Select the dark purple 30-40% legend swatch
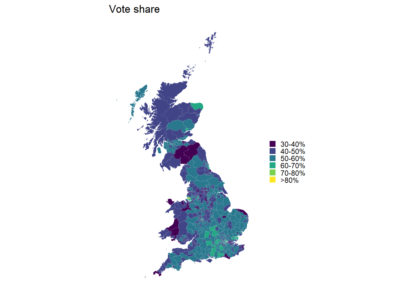417x298 pixels. 272,144
